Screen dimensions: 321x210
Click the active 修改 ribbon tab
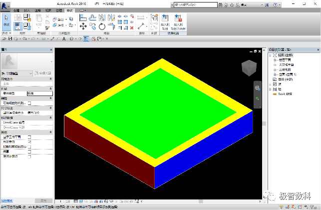69,10
